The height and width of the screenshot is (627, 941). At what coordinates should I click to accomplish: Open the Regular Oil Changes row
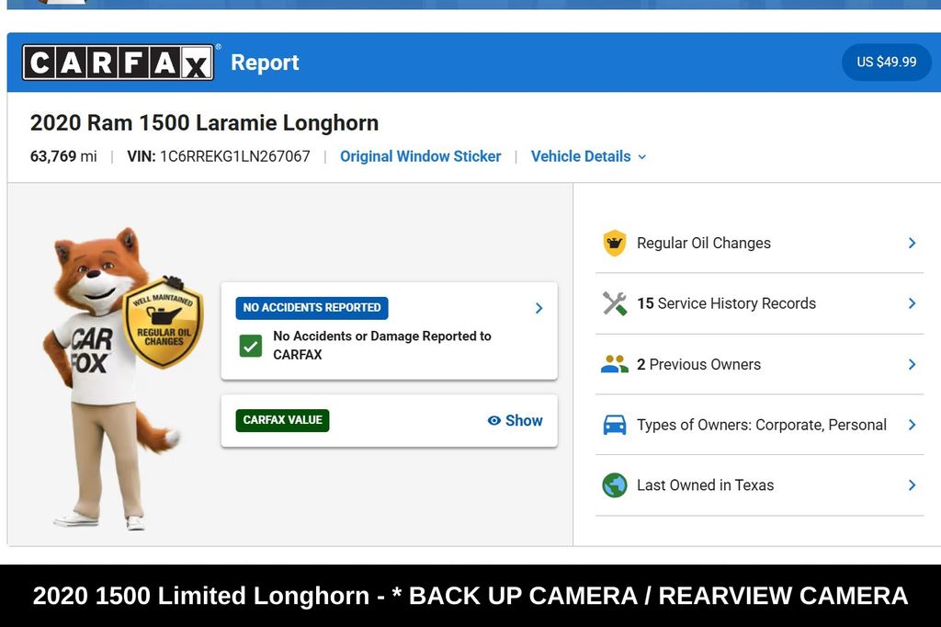[759, 243]
